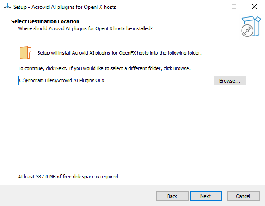Place cursor after 'OFX' in path field

[x=105, y=80]
